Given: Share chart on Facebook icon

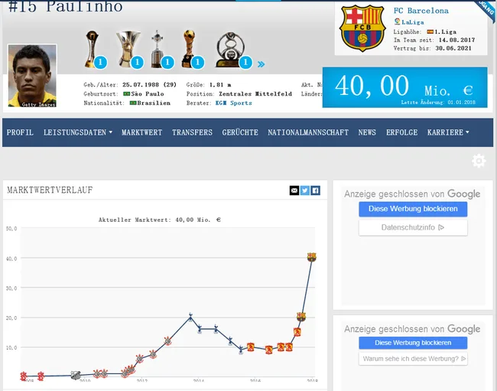Looking at the screenshot, I should tap(315, 191).
